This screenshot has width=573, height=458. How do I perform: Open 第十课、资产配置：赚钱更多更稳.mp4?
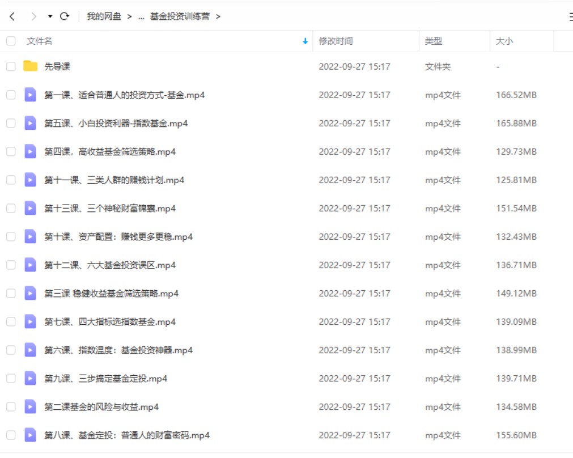pos(118,237)
